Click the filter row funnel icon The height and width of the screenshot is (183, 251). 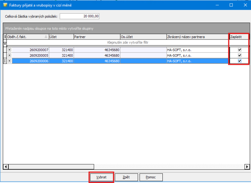5,43
